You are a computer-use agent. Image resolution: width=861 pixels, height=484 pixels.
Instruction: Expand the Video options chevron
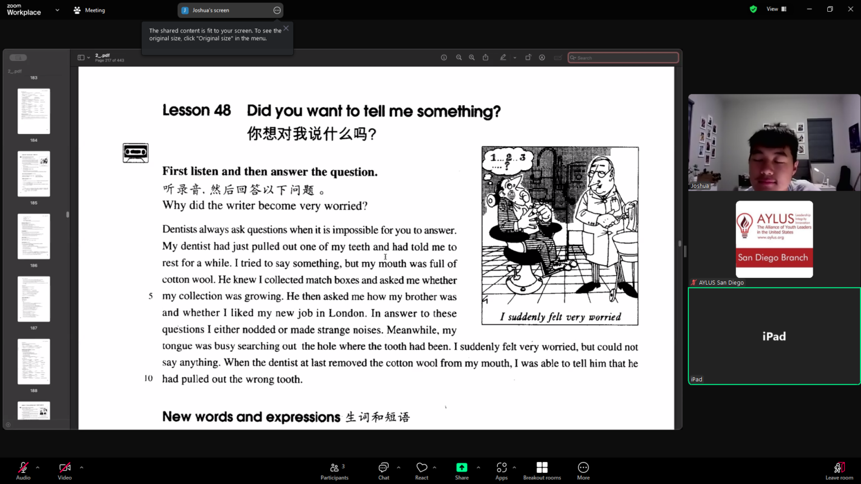tap(81, 467)
